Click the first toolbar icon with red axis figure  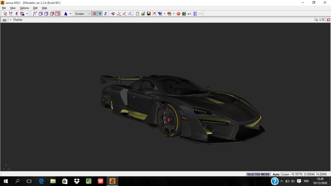click(5, 14)
